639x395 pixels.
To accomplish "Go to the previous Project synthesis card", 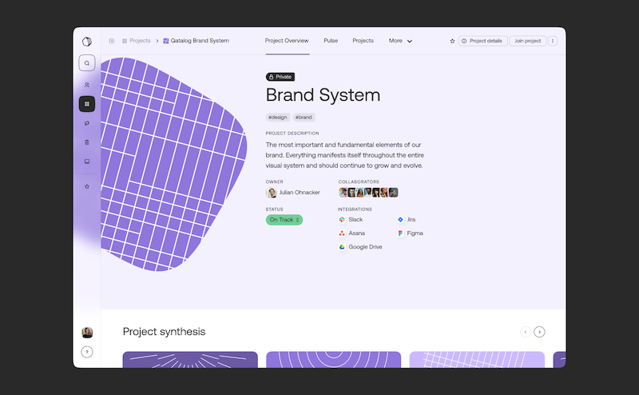I will [x=526, y=332].
